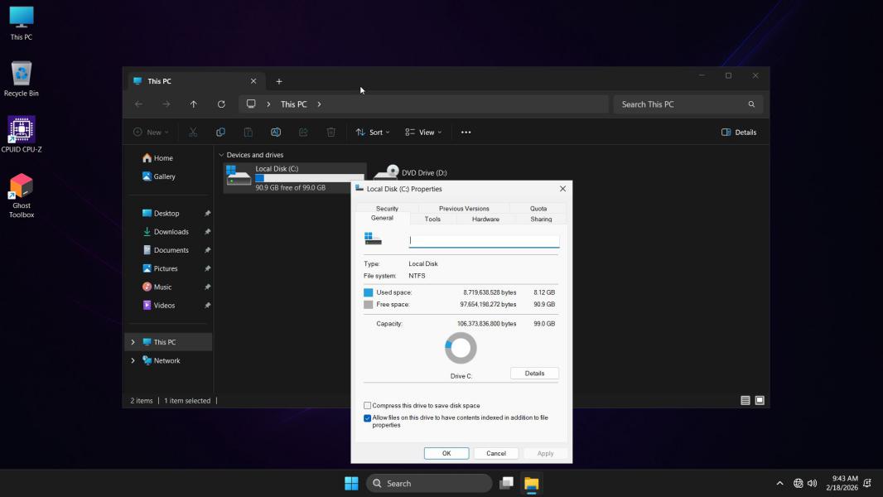Open the Sort dropdown menu
The image size is (883, 497).
[x=371, y=133]
